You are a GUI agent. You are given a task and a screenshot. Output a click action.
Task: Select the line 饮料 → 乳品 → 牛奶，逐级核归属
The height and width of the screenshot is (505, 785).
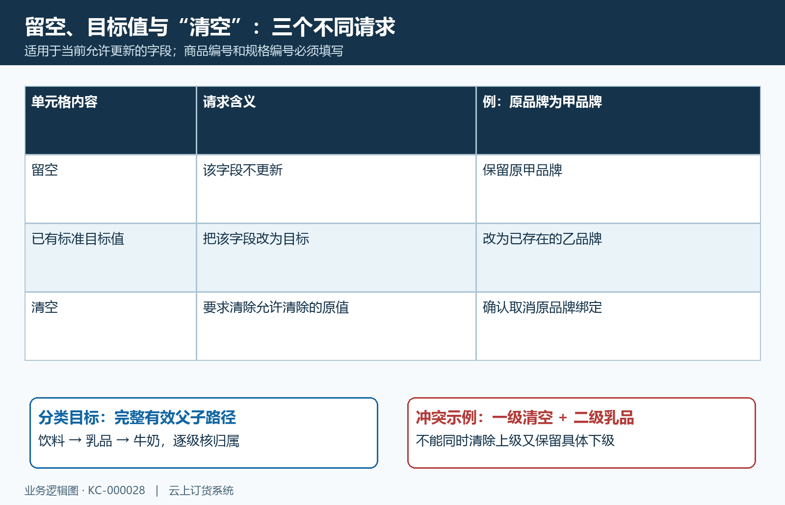pos(139,441)
